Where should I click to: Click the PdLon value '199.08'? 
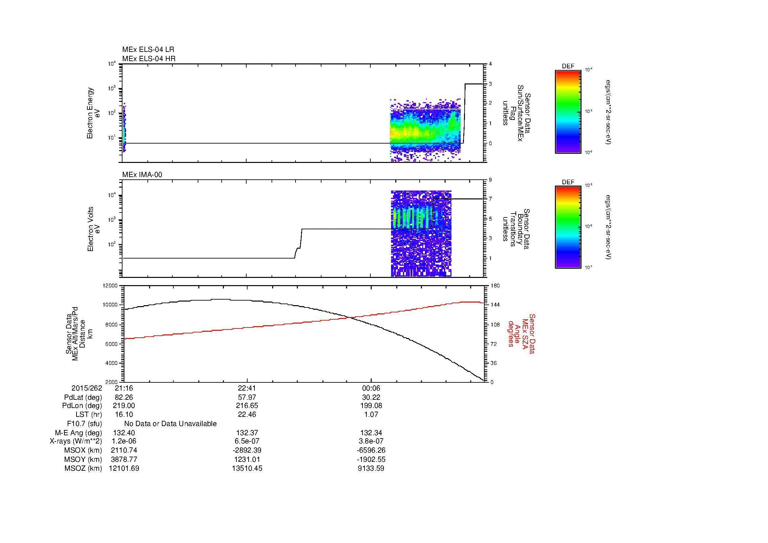pyautogui.click(x=371, y=406)
